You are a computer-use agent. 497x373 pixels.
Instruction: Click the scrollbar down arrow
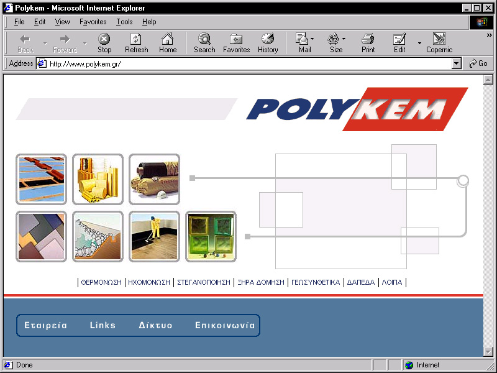coord(488,351)
